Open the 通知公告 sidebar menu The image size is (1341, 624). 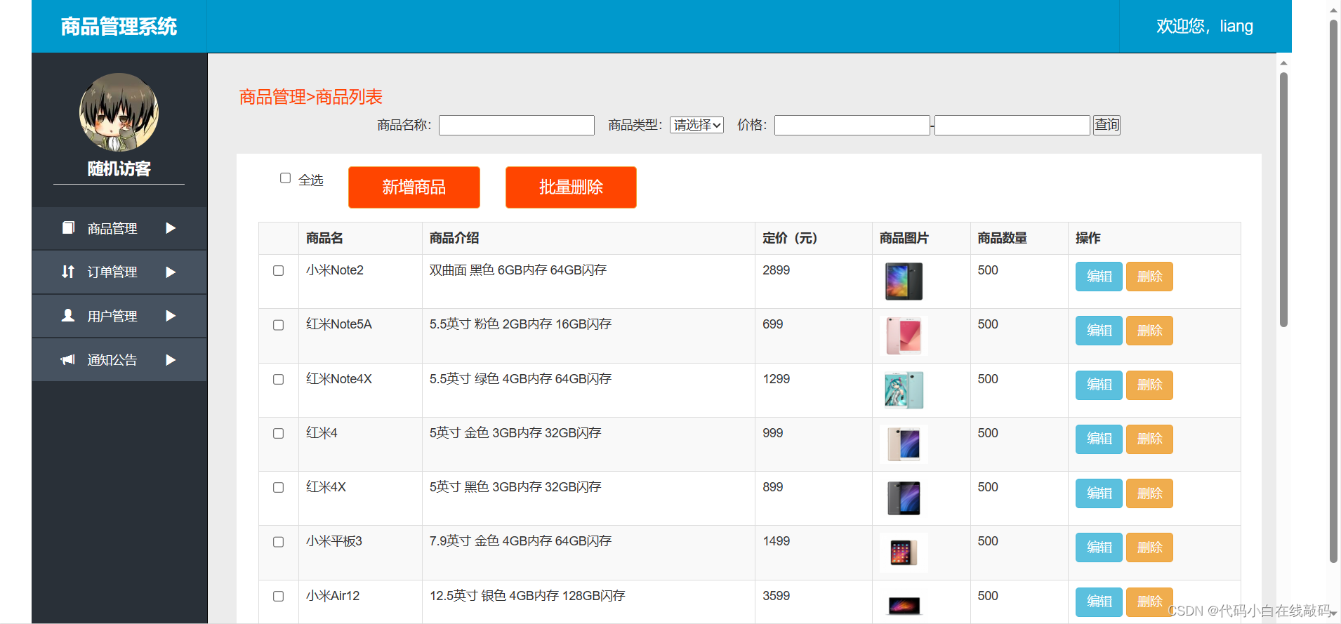coord(119,360)
